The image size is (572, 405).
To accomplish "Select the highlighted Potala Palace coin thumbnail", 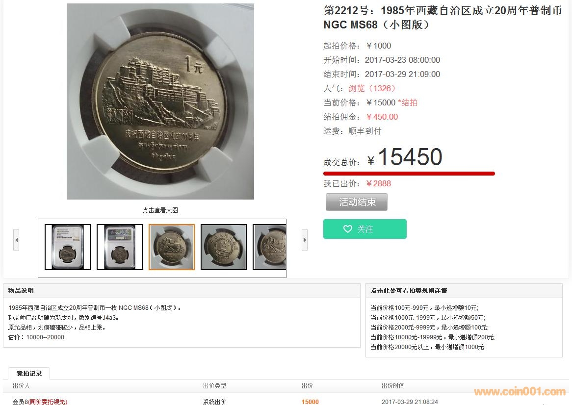I will (172, 247).
